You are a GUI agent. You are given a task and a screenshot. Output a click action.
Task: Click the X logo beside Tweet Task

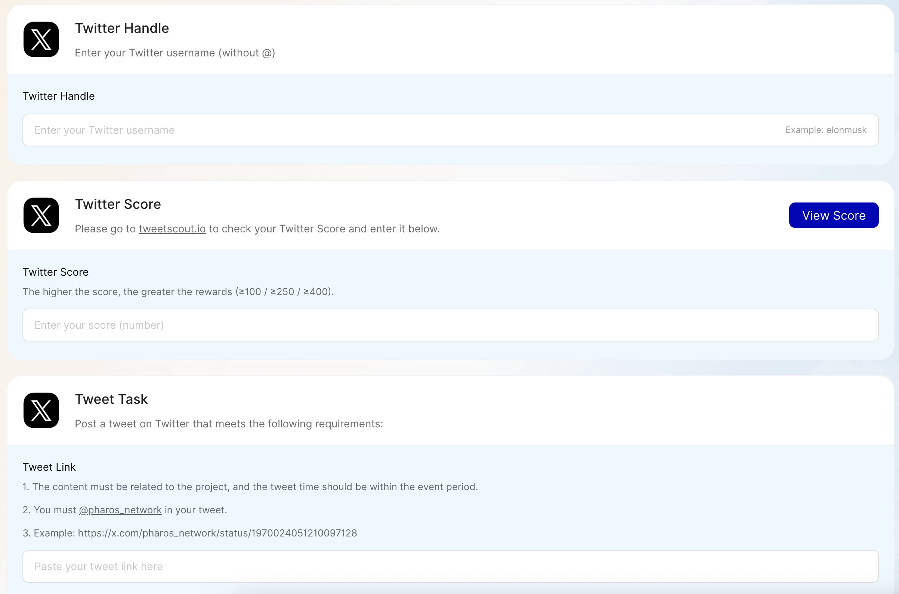click(41, 410)
